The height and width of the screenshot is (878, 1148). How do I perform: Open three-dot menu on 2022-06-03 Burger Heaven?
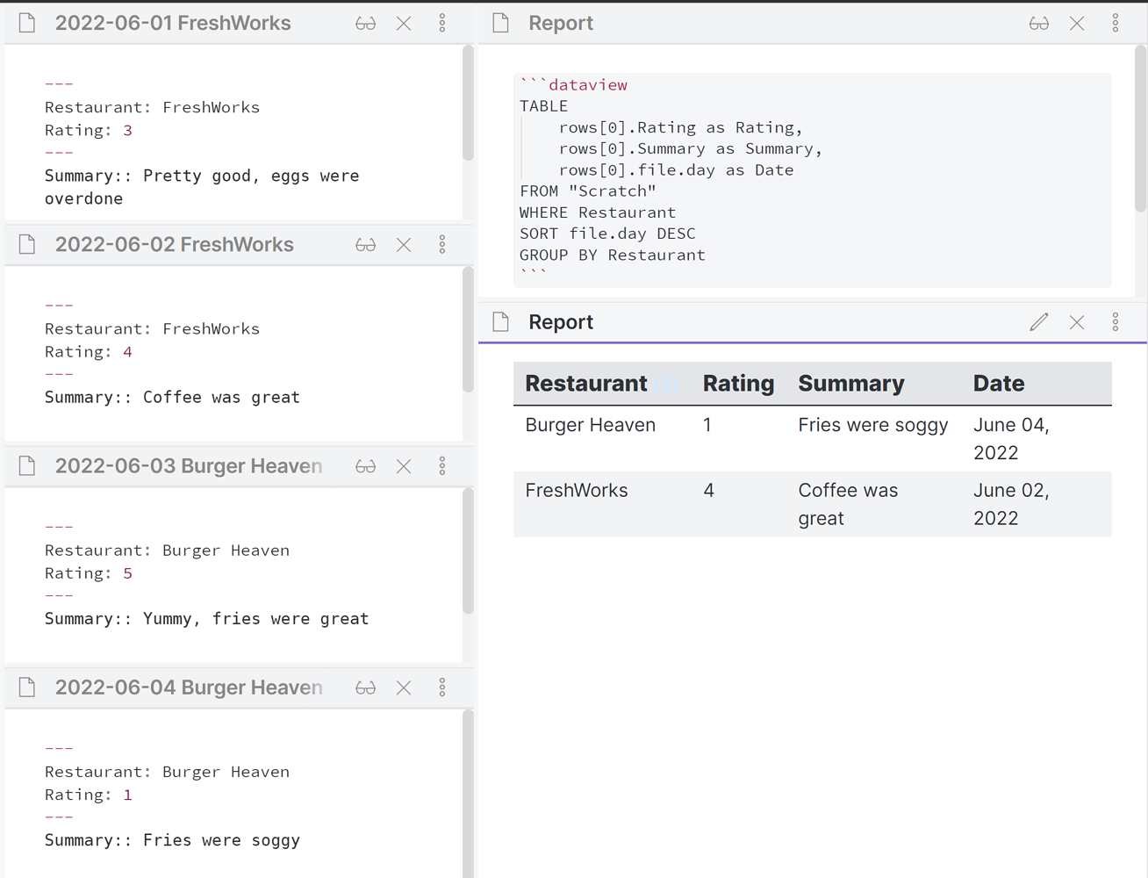coord(442,466)
